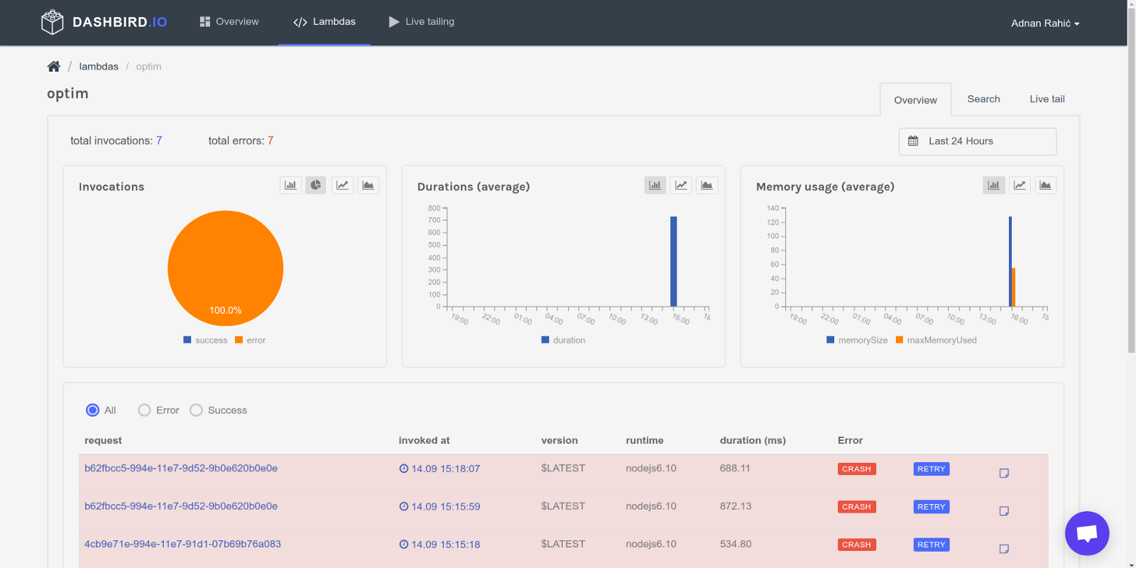Viewport: 1136px width, 568px height.
Task: Open the chat support bubble
Action: click(1086, 533)
